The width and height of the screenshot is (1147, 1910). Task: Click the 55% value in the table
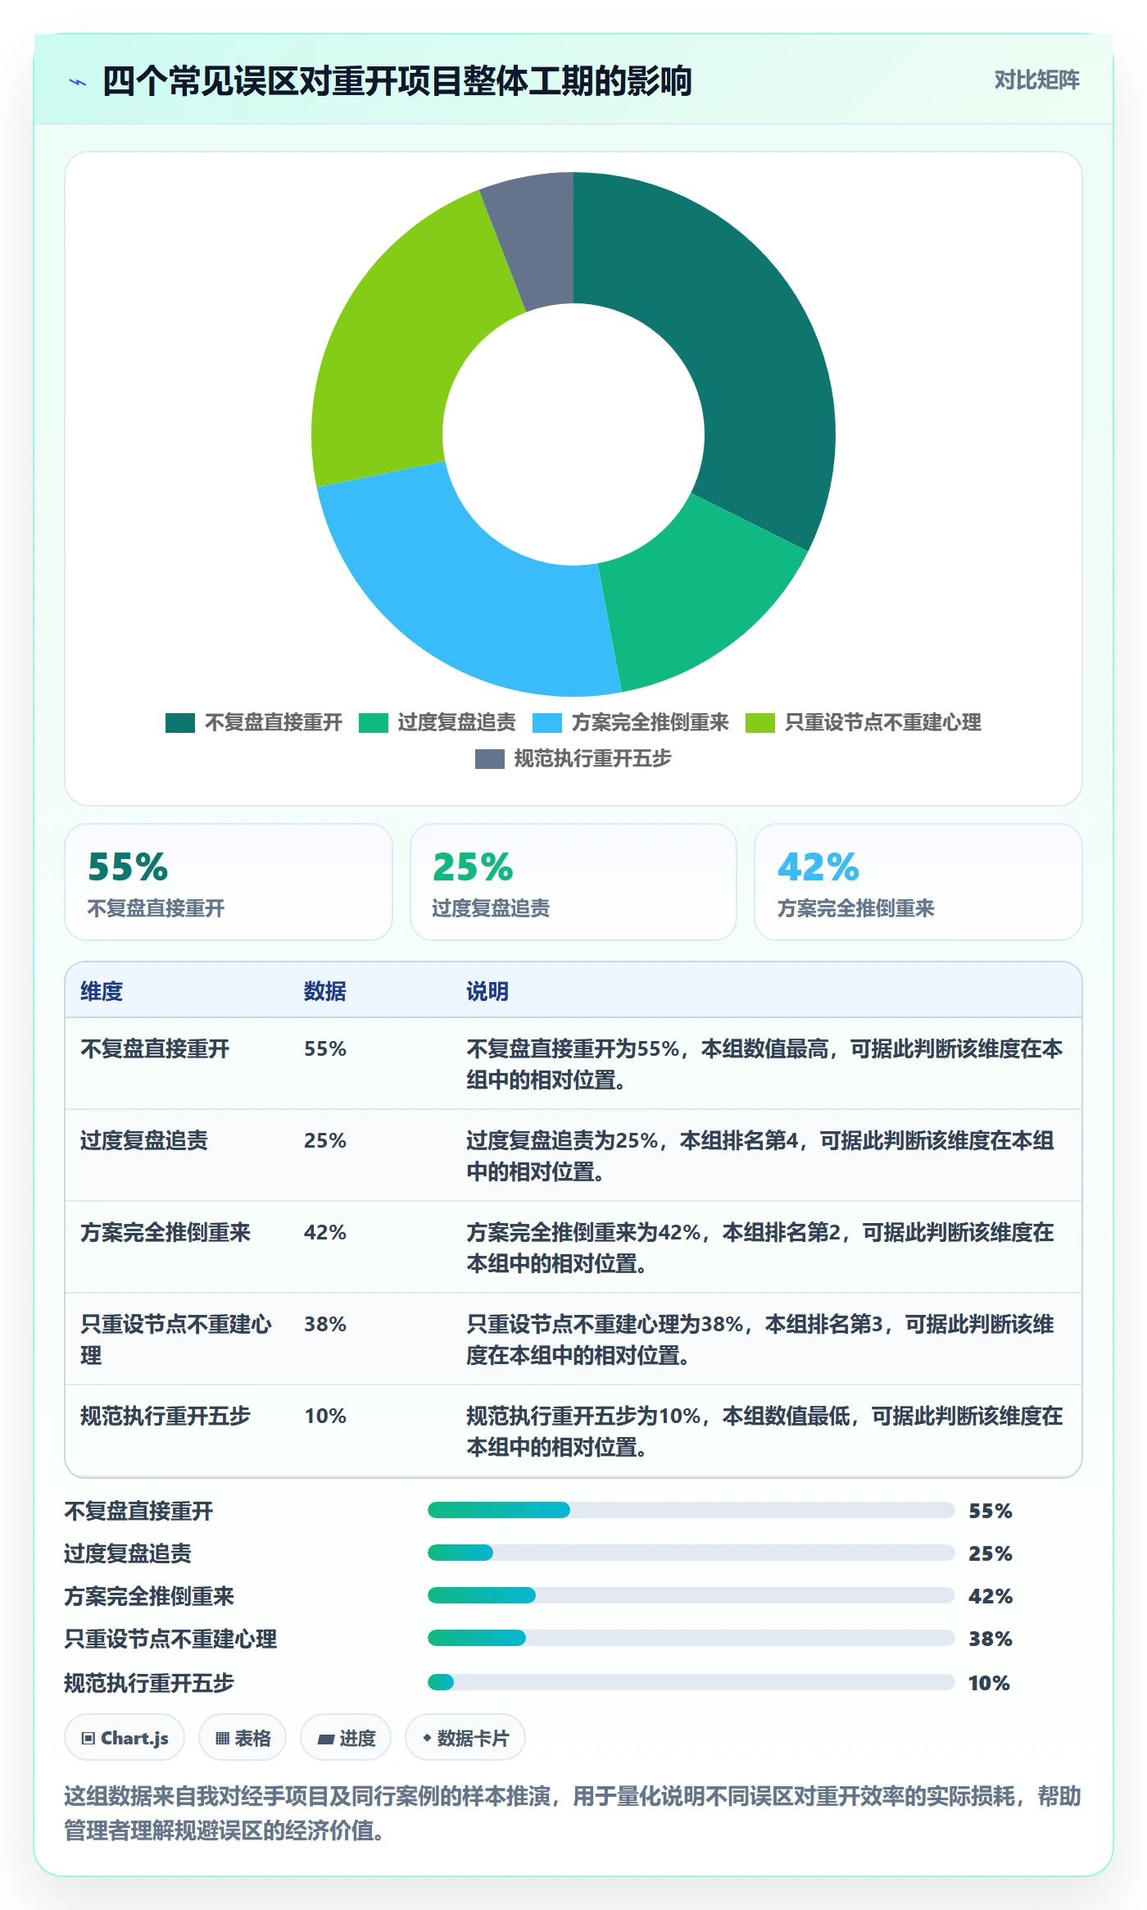[x=325, y=1048]
